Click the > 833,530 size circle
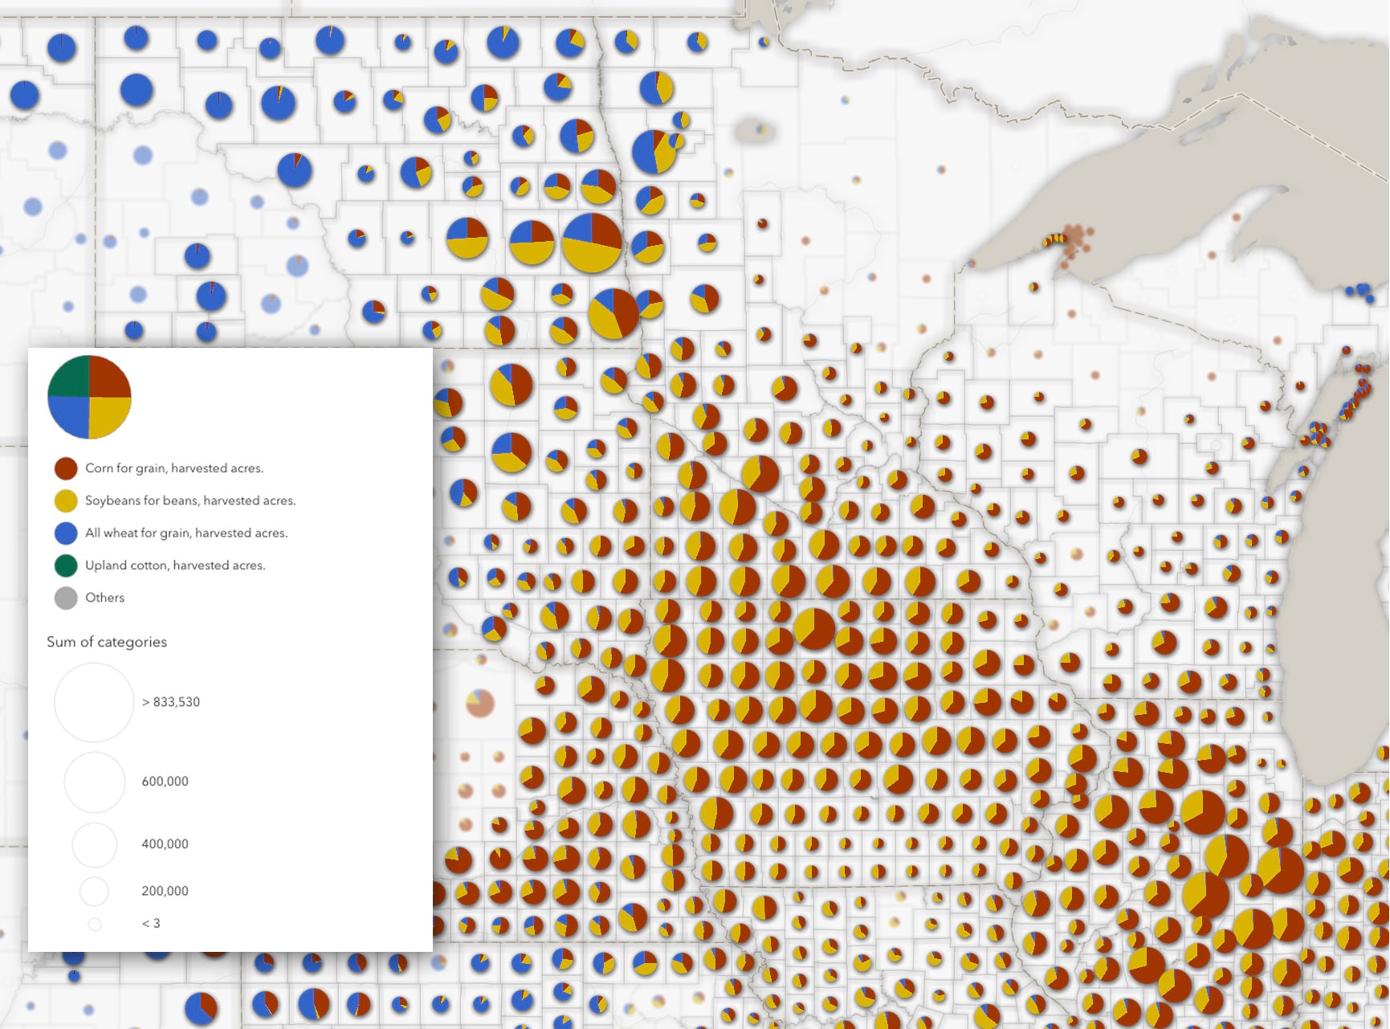1390x1029 pixels. tap(93, 701)
